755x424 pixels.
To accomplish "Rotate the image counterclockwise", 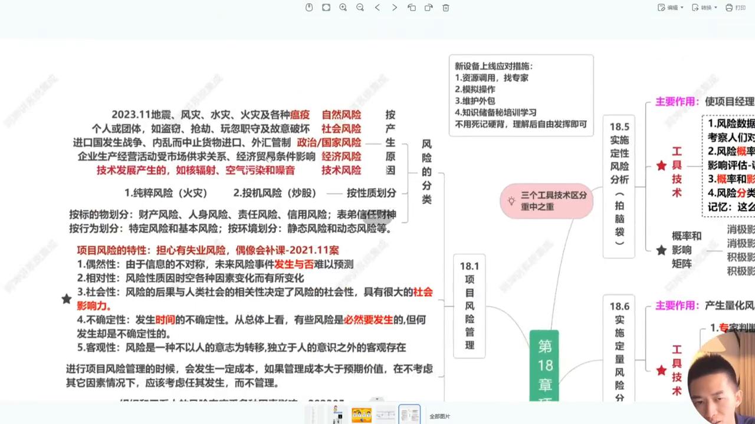I will pos(412,8).
